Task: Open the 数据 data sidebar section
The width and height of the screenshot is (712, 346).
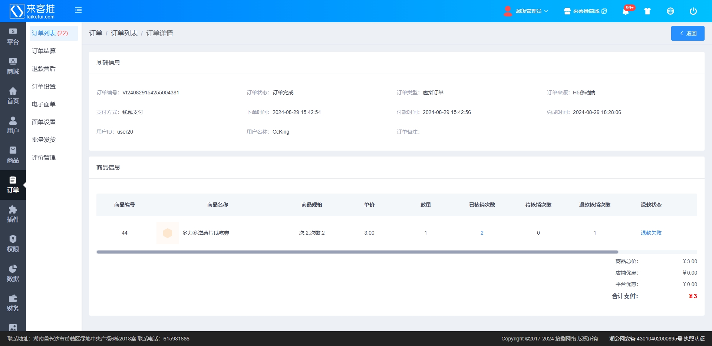Action: 13,273
